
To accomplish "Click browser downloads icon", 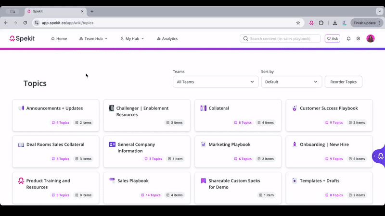I will coord(335,23).
